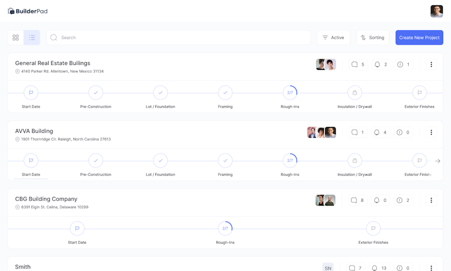The height and width of the screenshot is (271, 451).
Task: Open AVVA Building project title
Action: click(34, 131)
